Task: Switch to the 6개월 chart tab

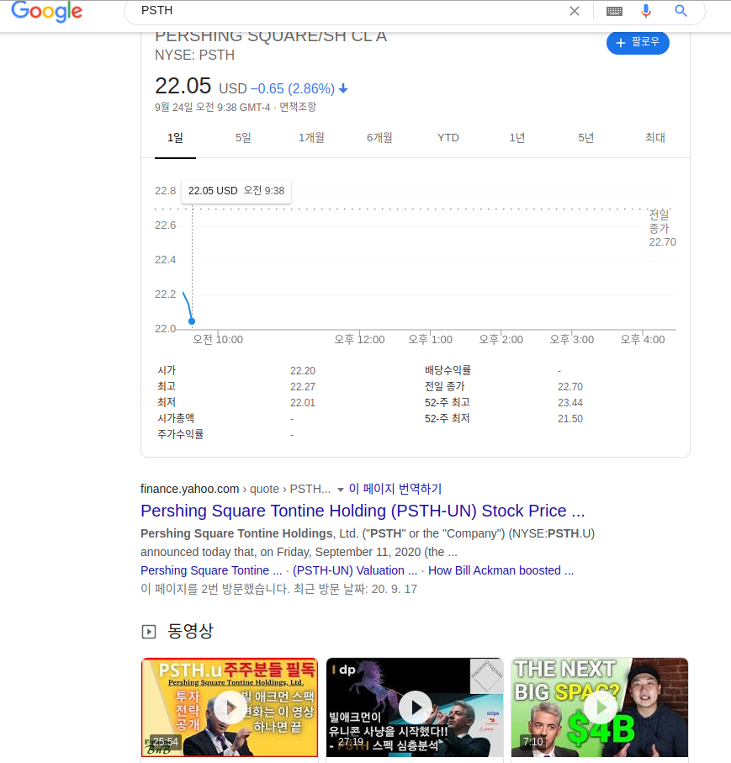Action: tap(379, 138)
